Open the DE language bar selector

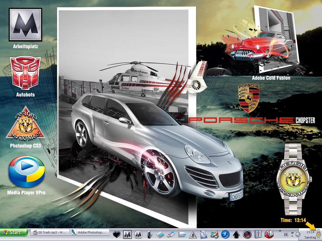[285, 235]
